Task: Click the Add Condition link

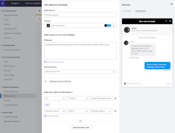Action: pos(53,116)
